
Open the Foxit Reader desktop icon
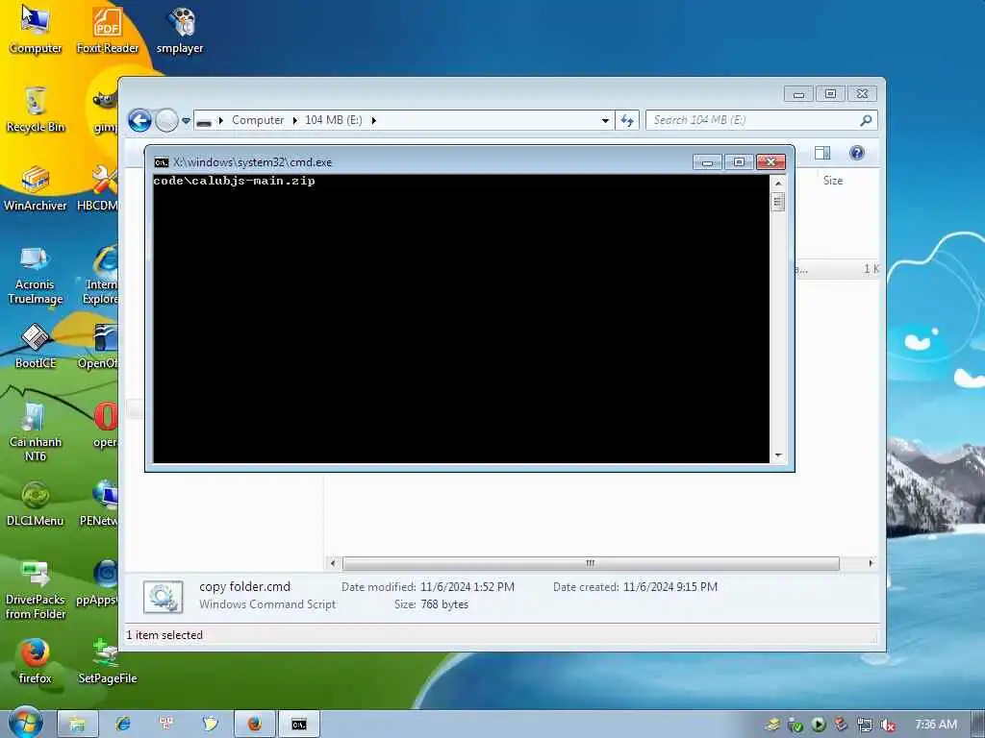click(108, 30)
